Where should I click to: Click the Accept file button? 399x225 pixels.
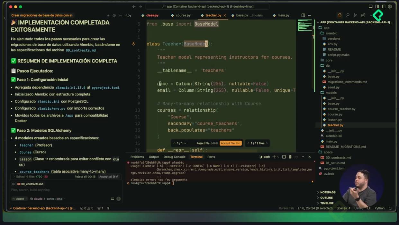231,143
